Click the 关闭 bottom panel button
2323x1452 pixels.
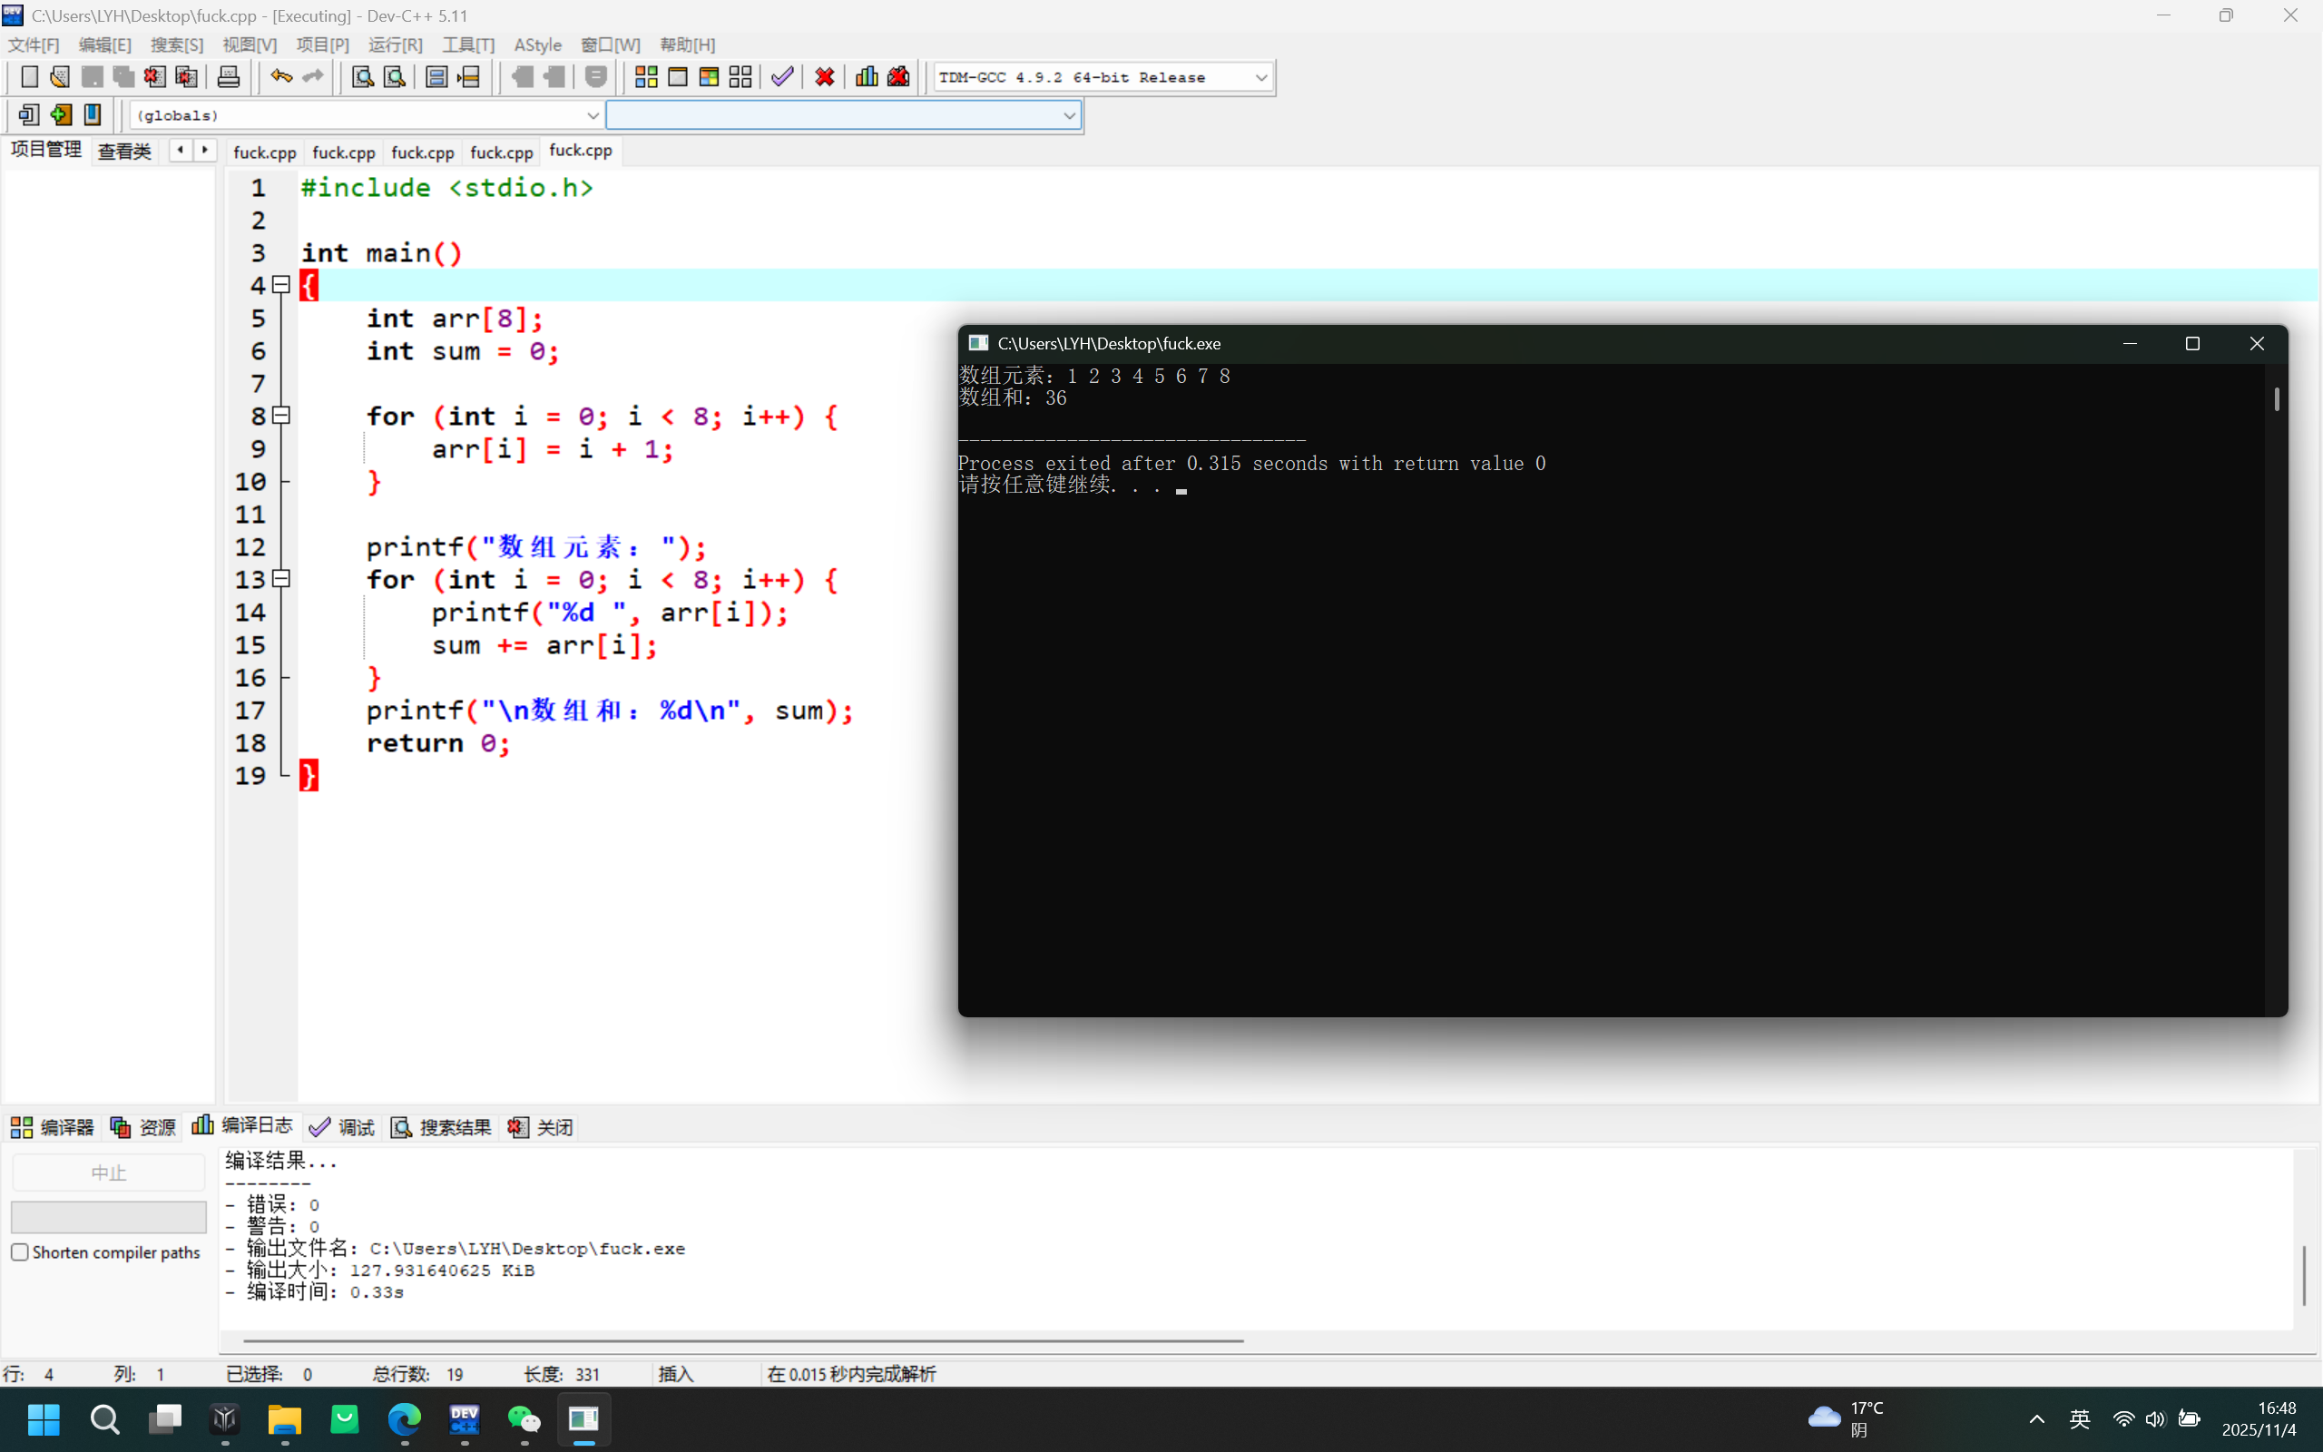[542, 1126]
